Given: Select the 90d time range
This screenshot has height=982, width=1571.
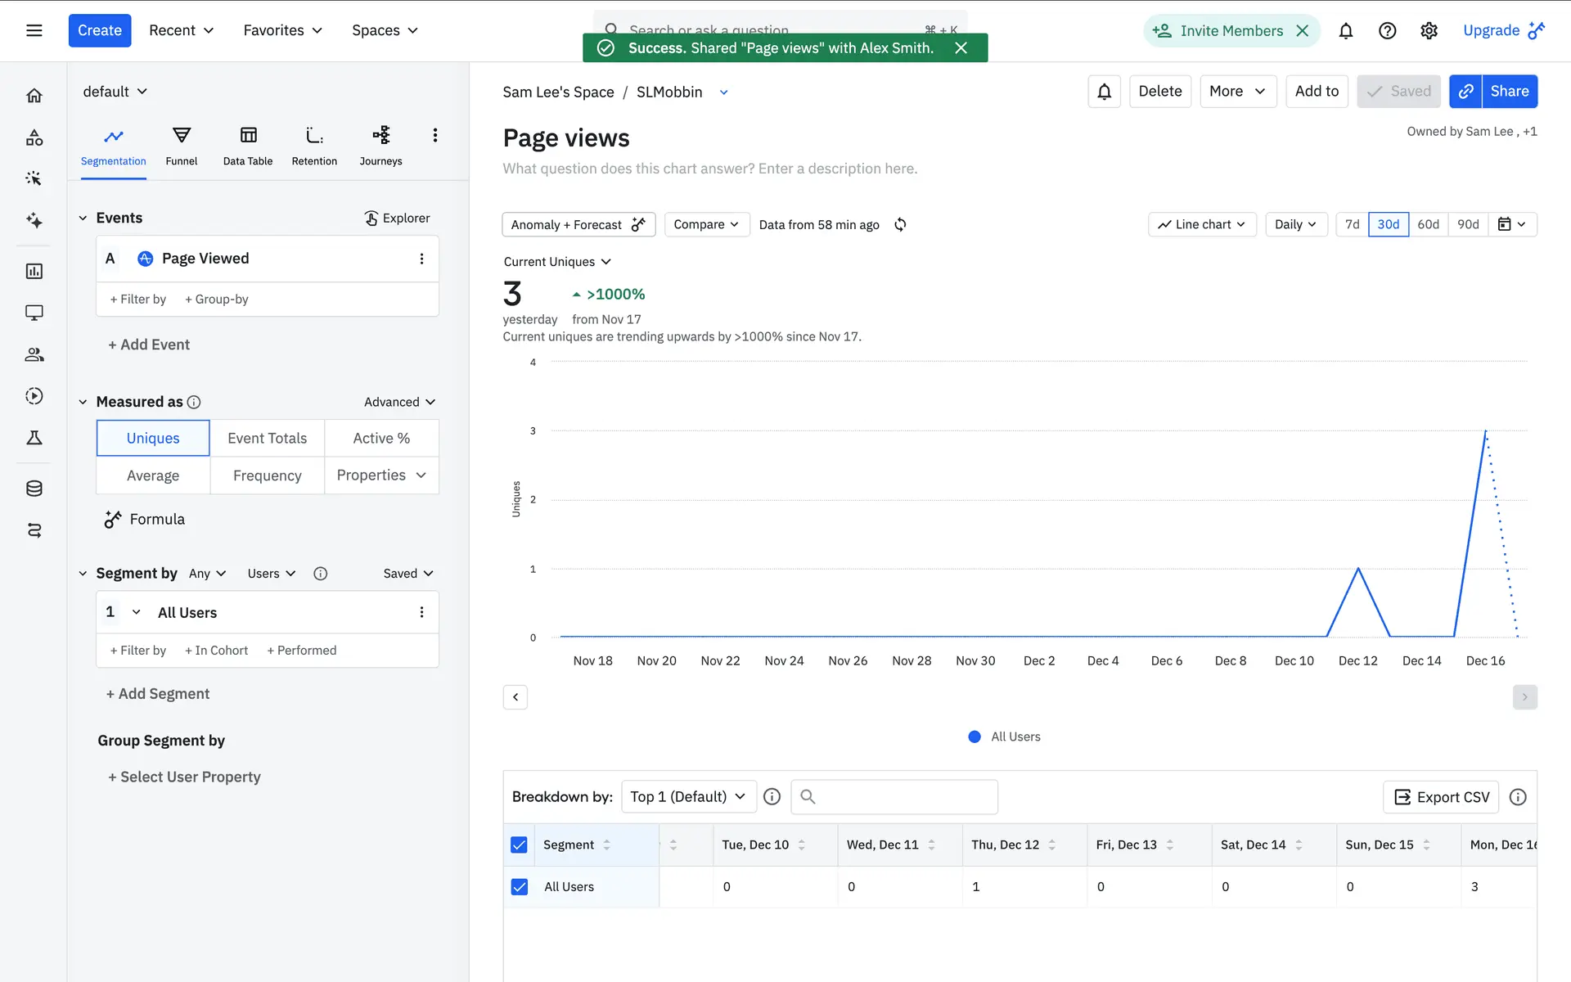Looking at the screenshot, I should tap(1467, 224).
